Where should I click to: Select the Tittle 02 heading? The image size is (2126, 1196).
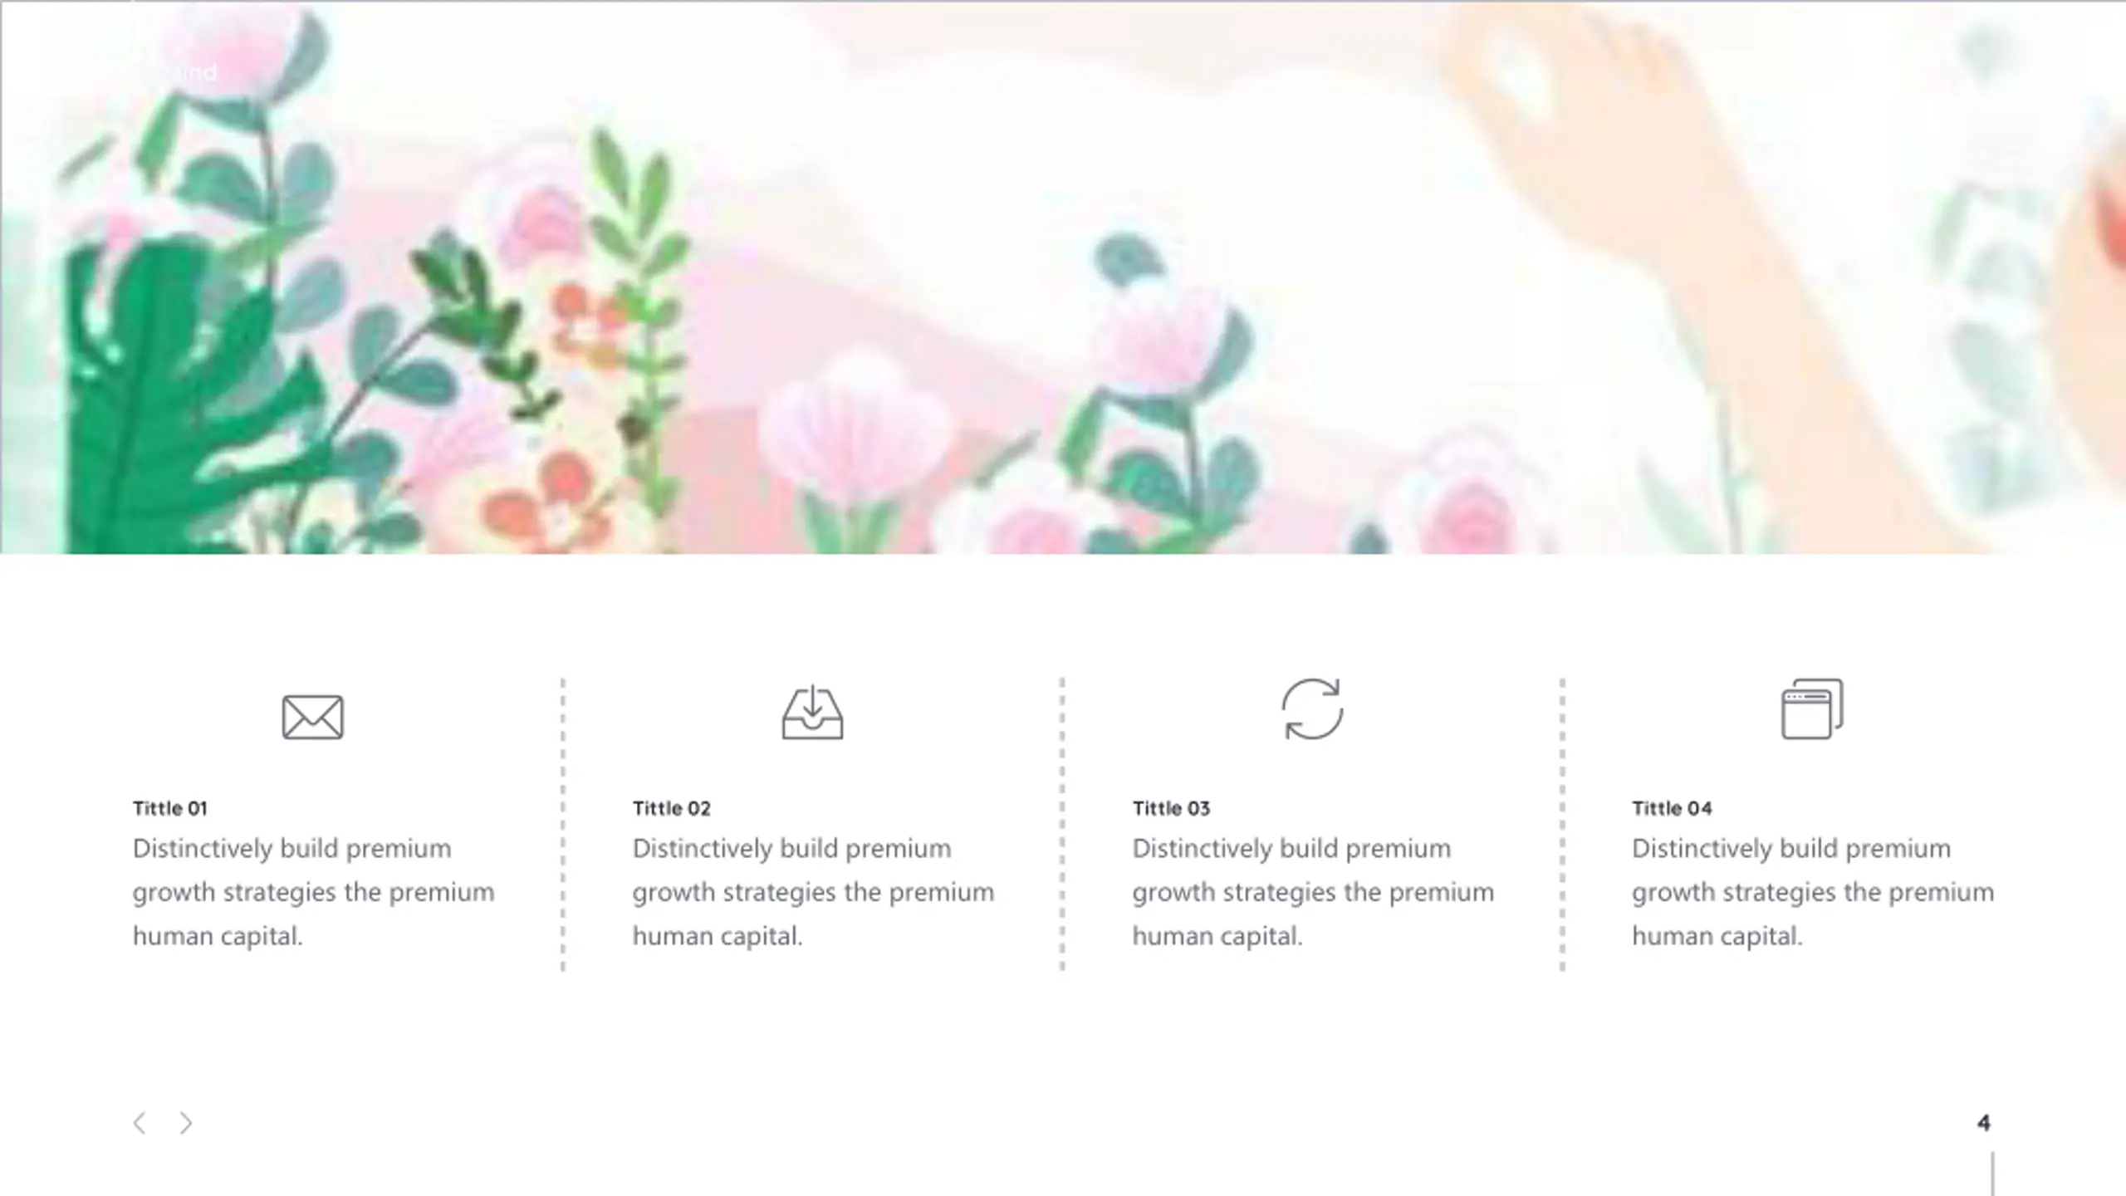click(x=671, y=808)
